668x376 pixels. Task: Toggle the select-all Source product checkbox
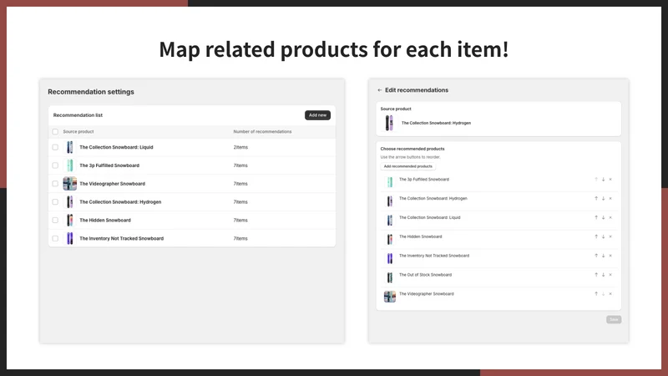point(55,132)
